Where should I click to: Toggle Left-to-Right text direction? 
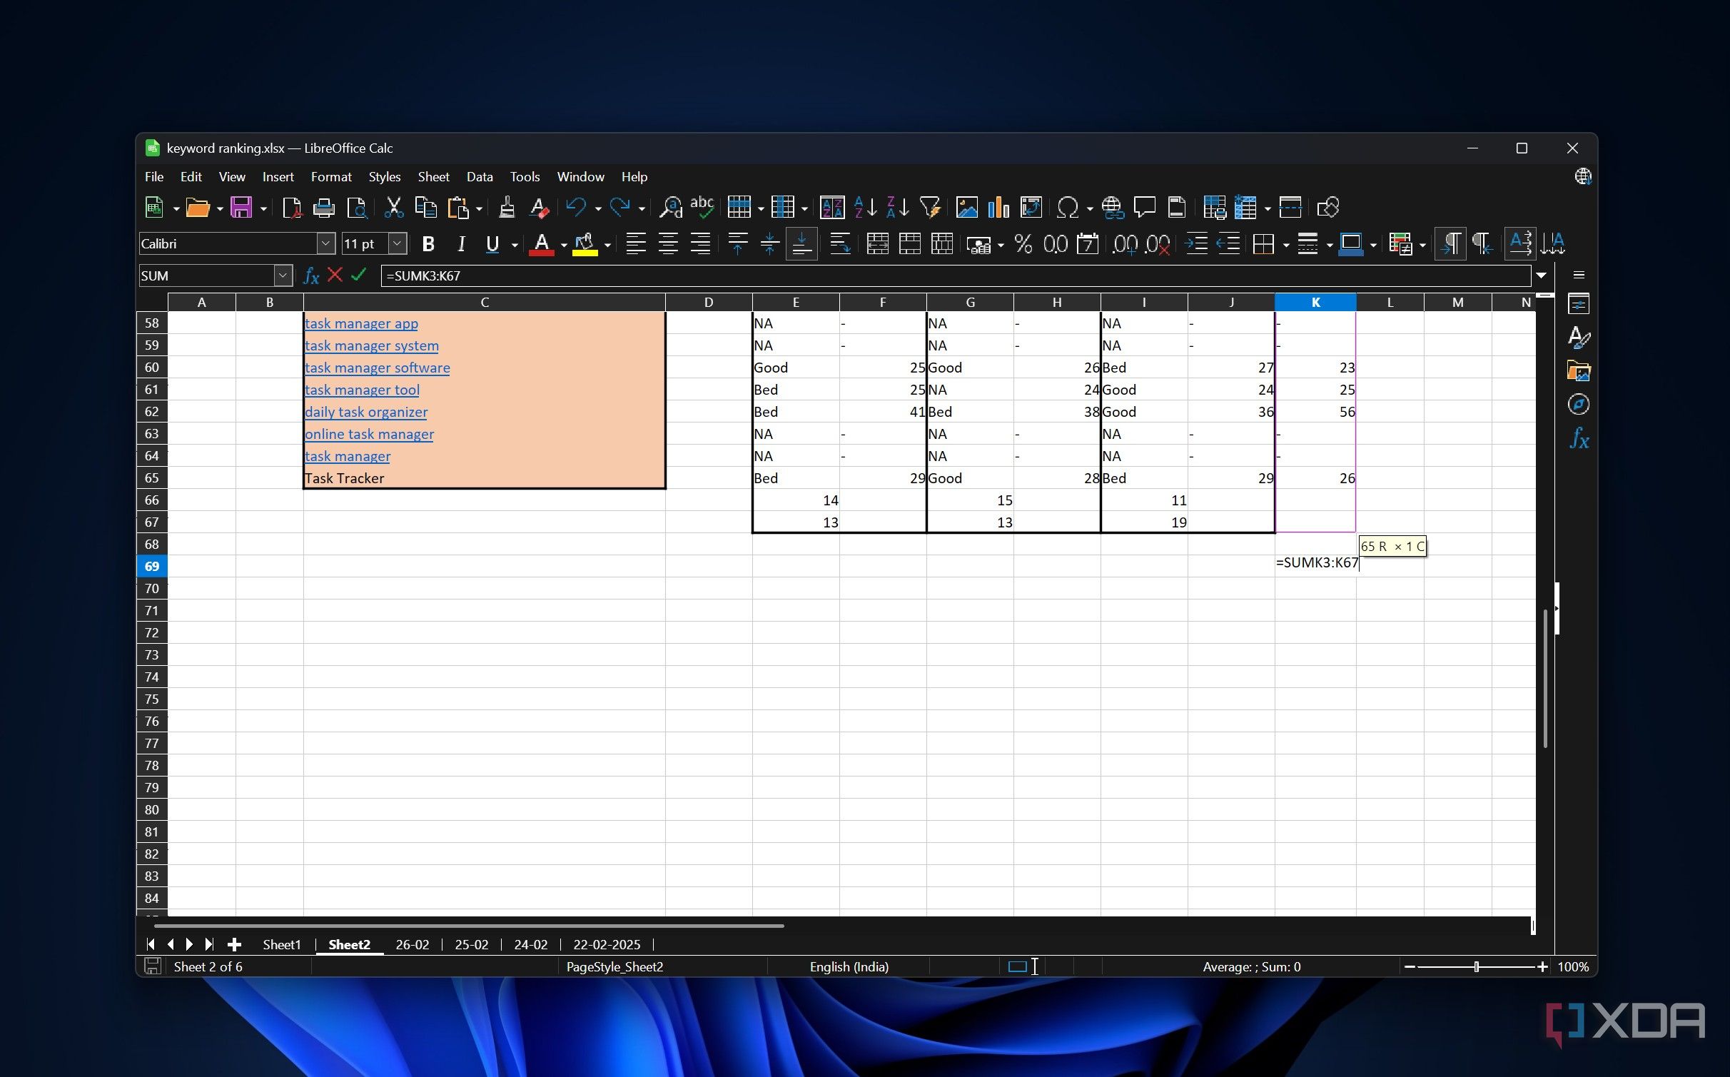1450,244
